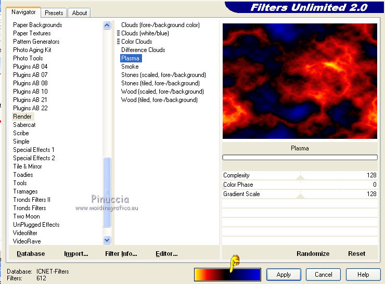Open the About tab

(79, 13)
